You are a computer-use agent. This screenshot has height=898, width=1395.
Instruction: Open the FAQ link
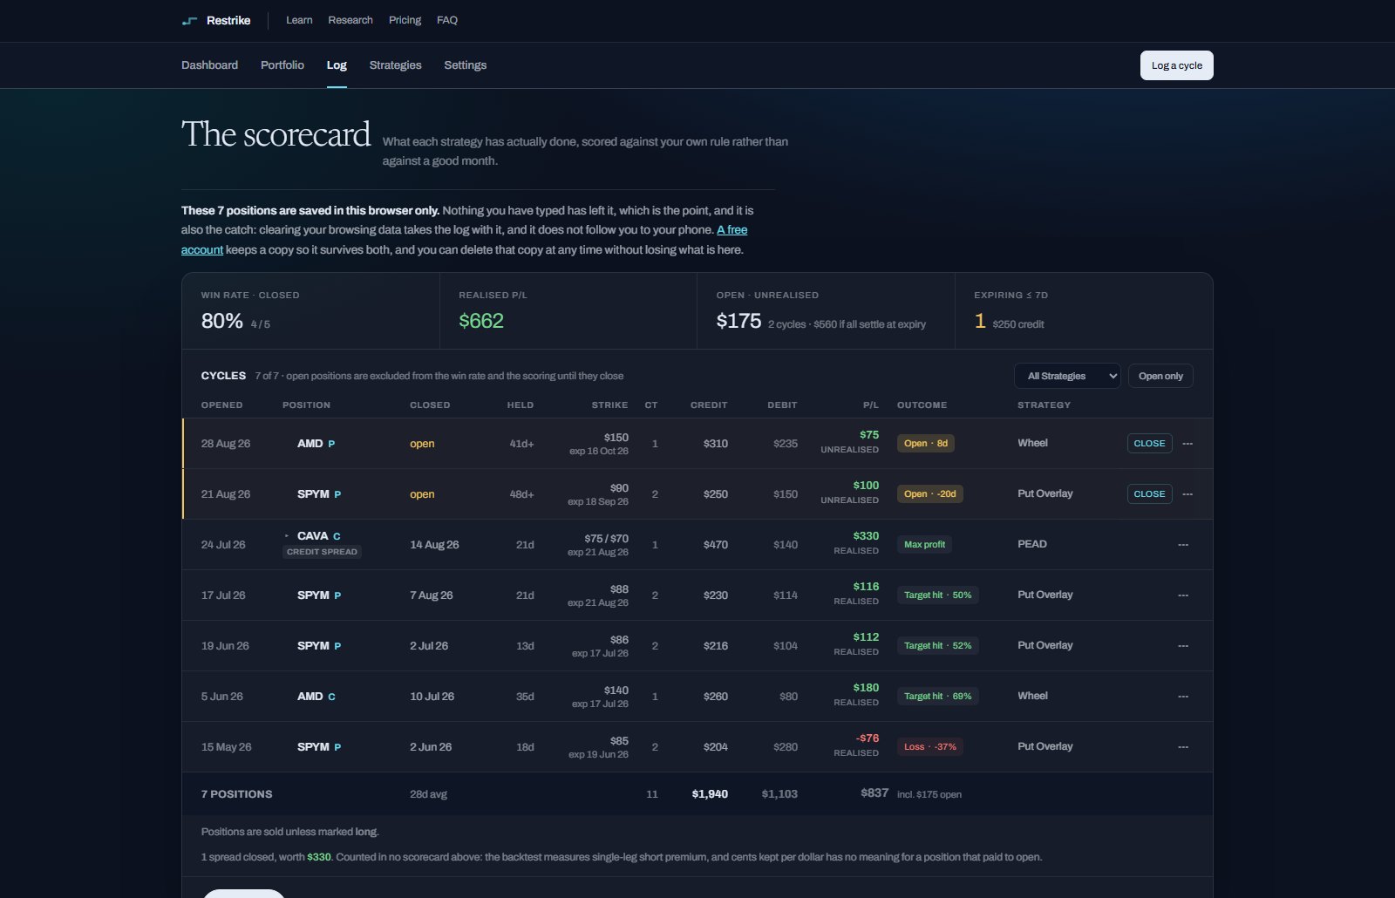point(447,20)
